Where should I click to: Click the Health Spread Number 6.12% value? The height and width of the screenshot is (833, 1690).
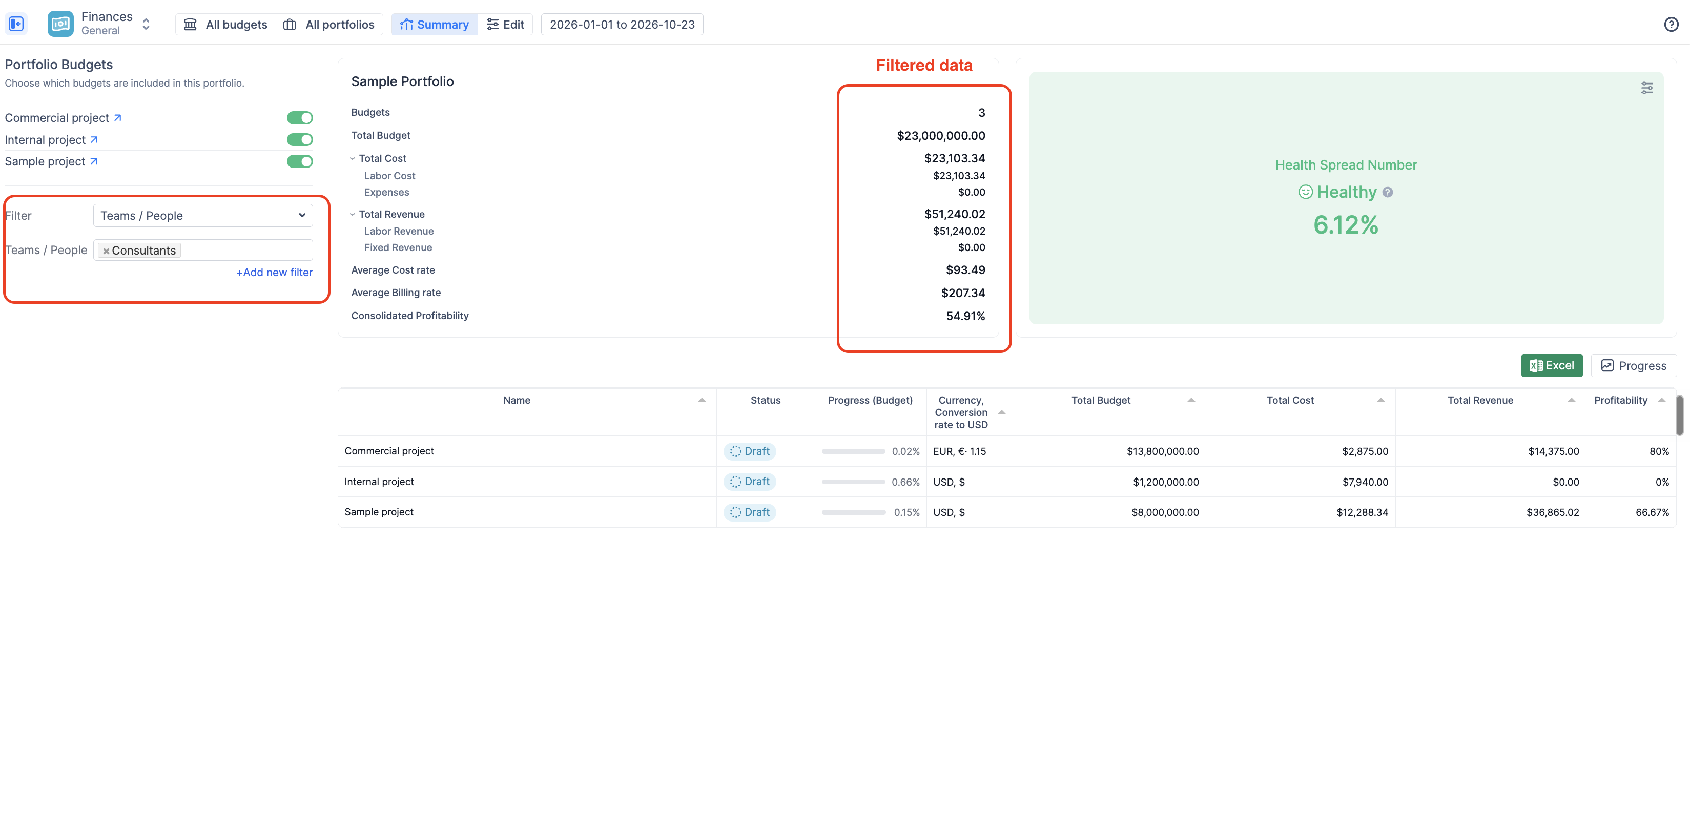(x=1346, y=225)
